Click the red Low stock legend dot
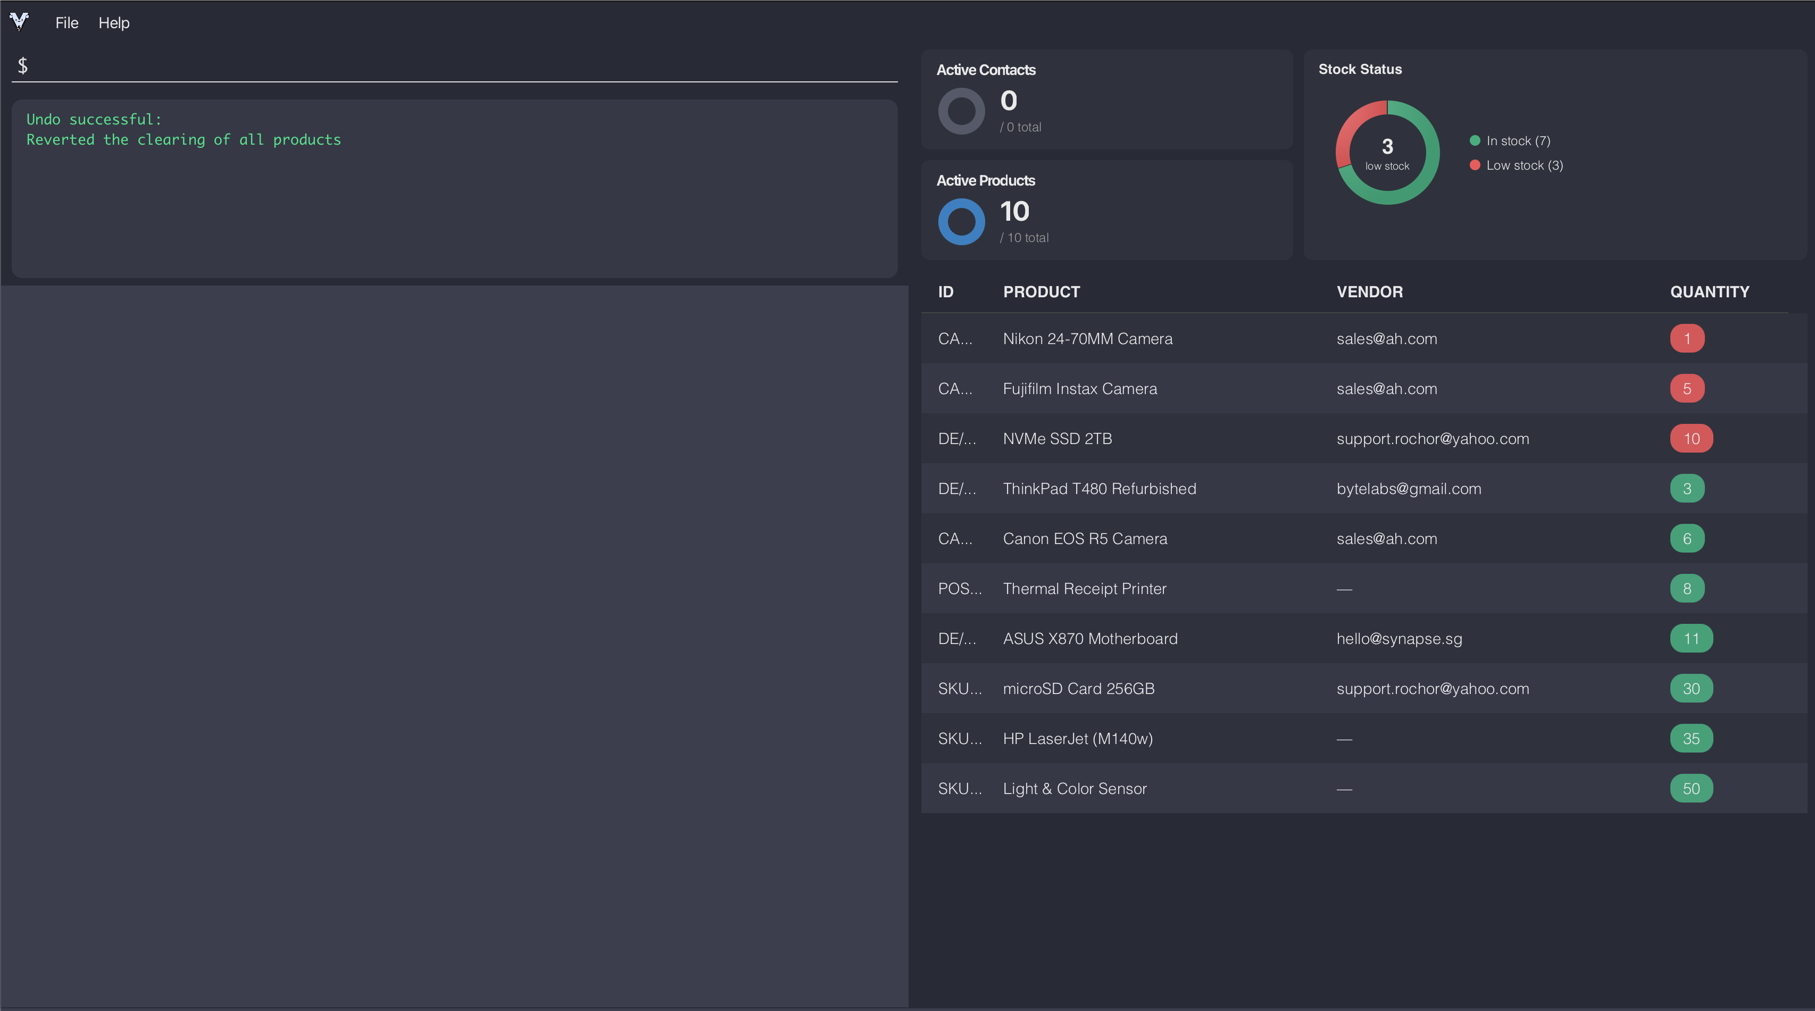The image size is (1815, 1011). coord(1475,165)
